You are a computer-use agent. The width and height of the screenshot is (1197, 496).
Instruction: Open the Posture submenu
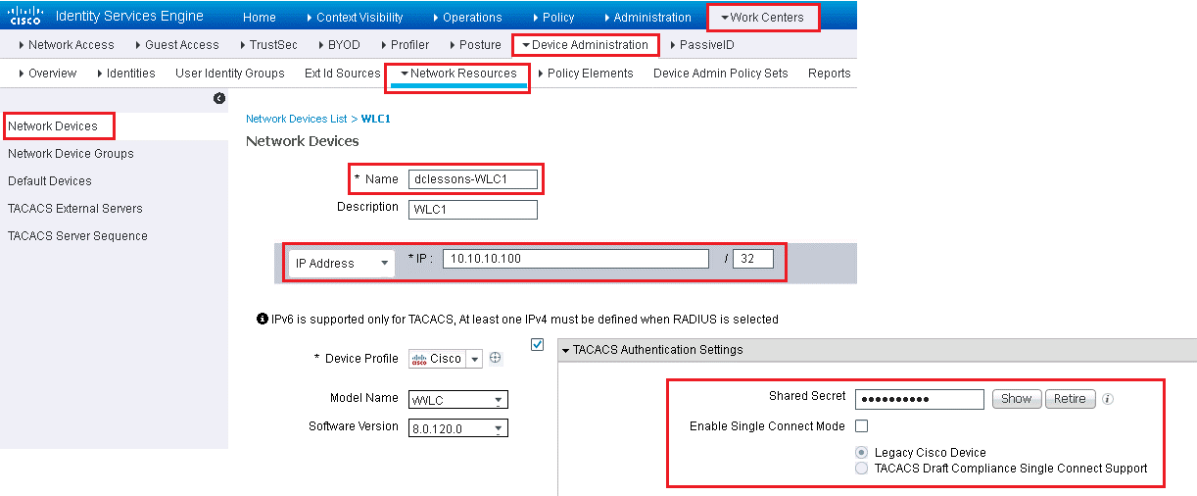point(475,45)
